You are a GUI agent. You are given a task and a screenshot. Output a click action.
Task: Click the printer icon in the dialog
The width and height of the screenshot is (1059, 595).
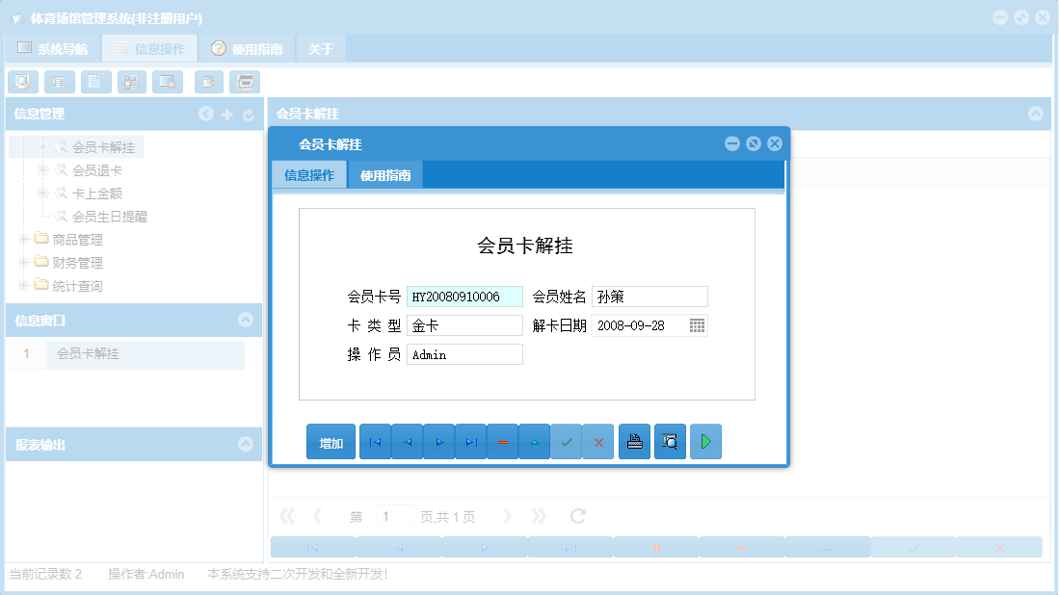[634, 441]
